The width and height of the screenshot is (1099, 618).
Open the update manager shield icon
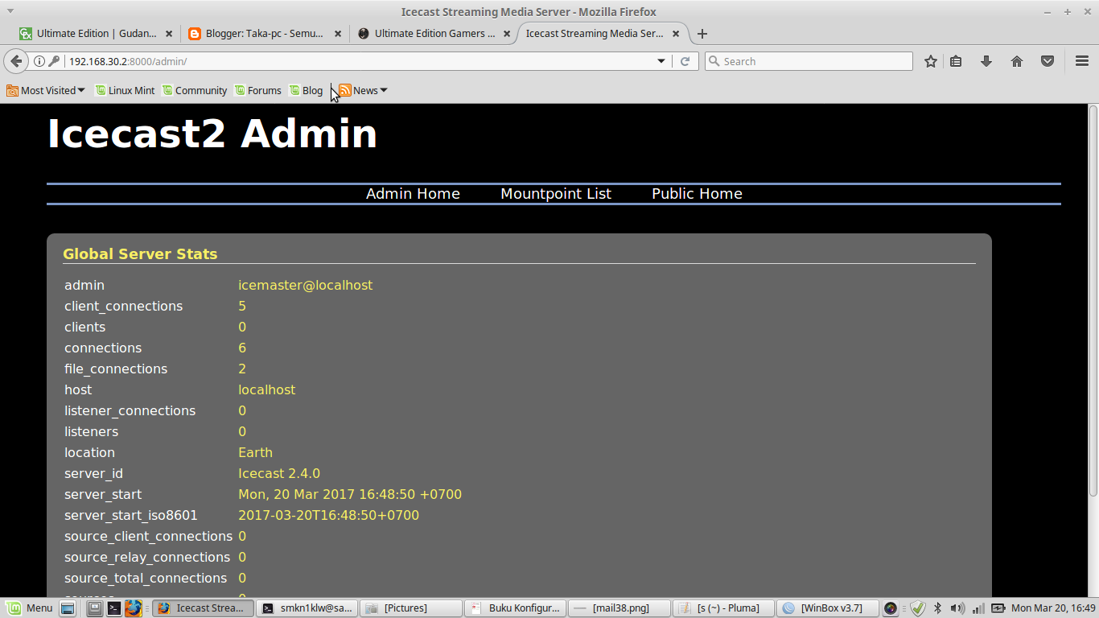click(x=917, y=608)
